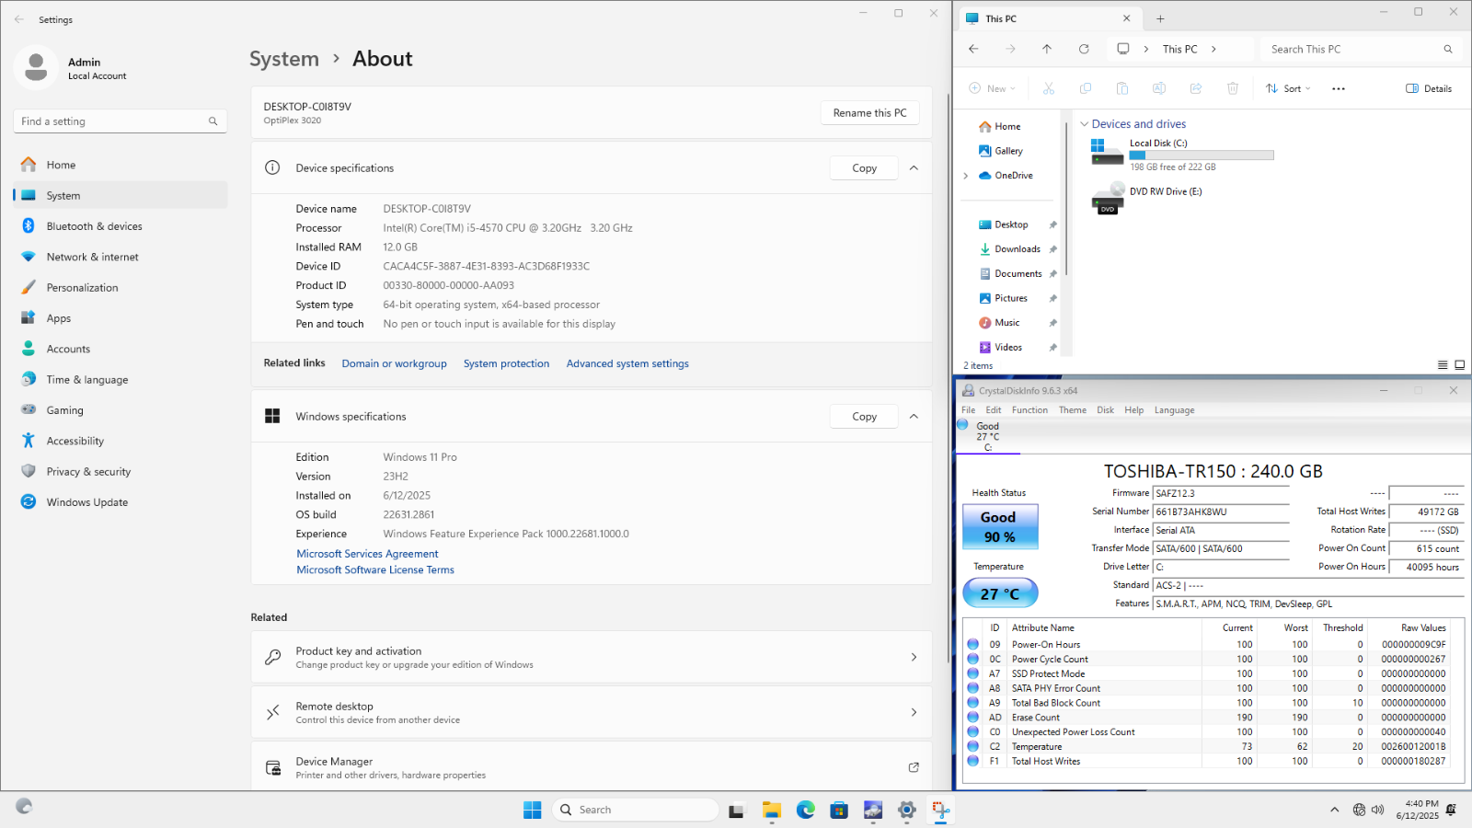Open Privacy & security settings
This screenshot has height=828, width=1472.
(121, 472)
